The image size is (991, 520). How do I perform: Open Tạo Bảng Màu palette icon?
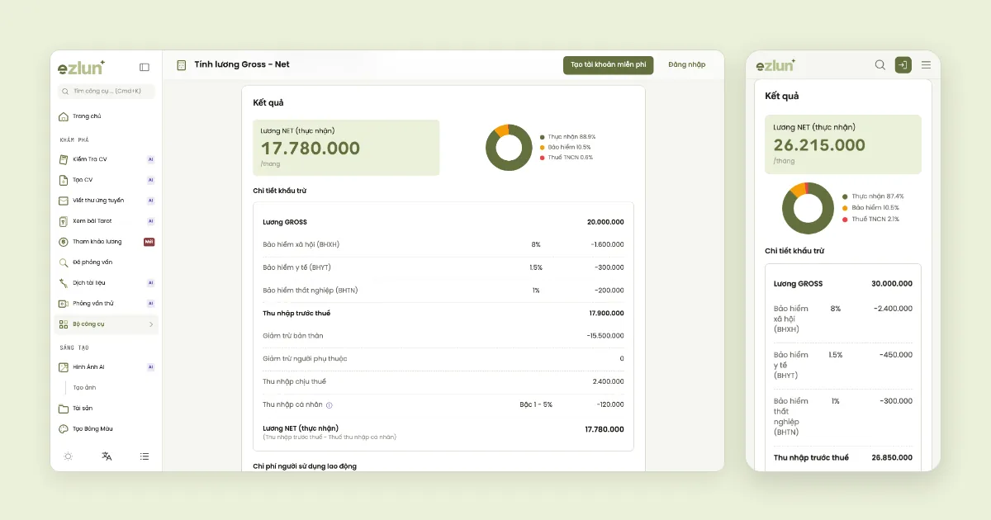pos(64,429)
